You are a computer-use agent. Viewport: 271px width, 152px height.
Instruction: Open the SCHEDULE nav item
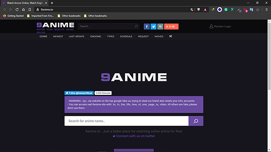coord(126,37)
